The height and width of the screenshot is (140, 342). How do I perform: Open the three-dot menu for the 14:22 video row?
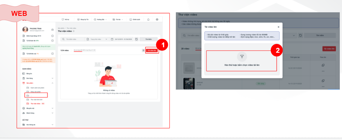pyautogui.click(x=323, y=71)
